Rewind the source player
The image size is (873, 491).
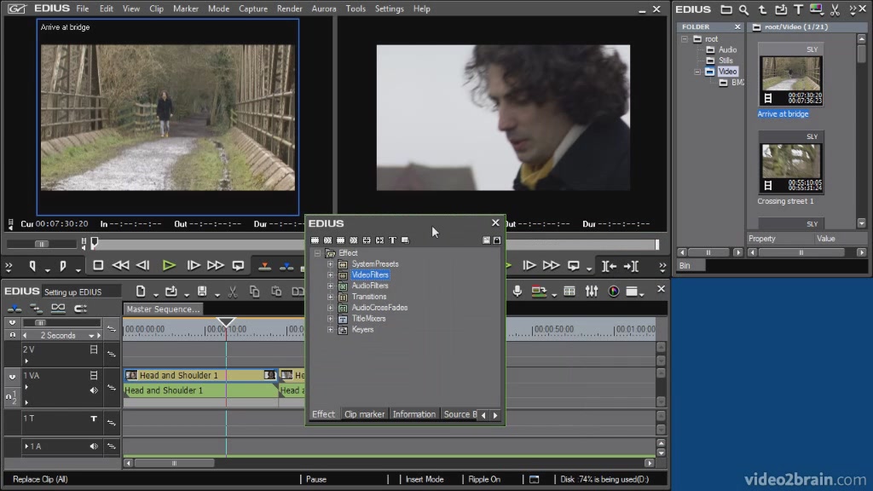120,266
